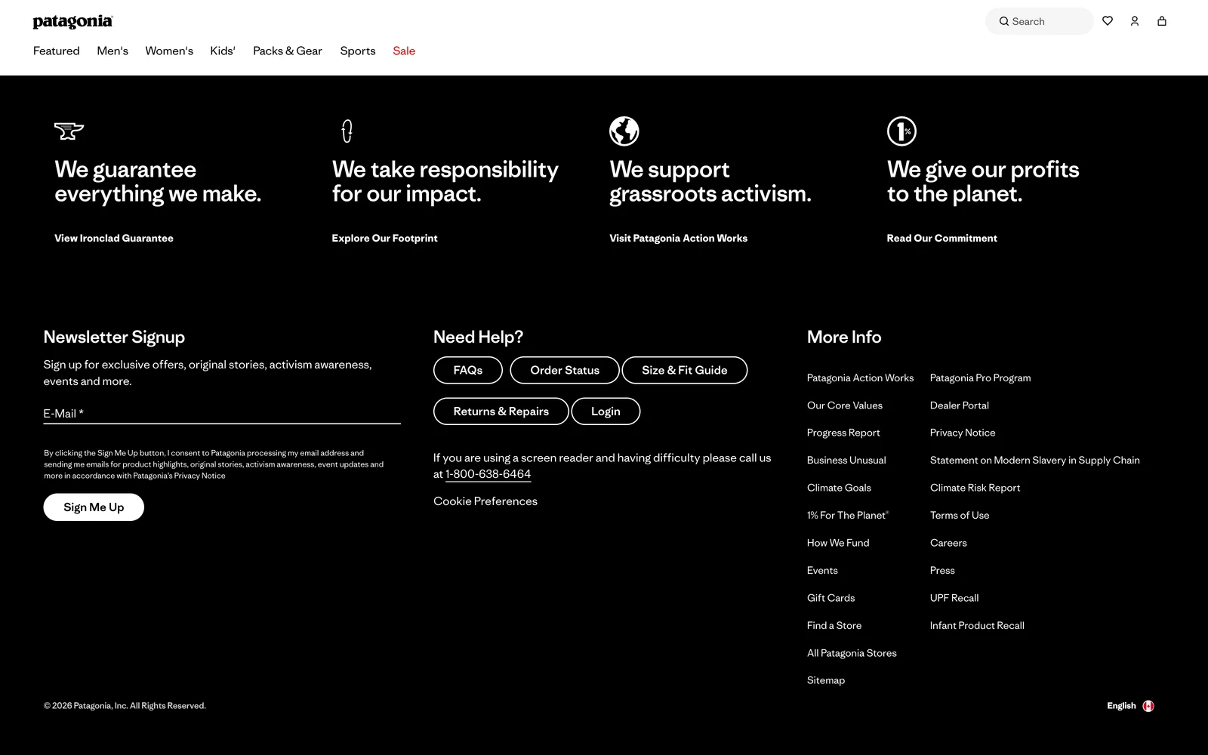Open the Gift Cards link
The height and width of the screenshot is (755, 1208).
click(x=831, y=598)
